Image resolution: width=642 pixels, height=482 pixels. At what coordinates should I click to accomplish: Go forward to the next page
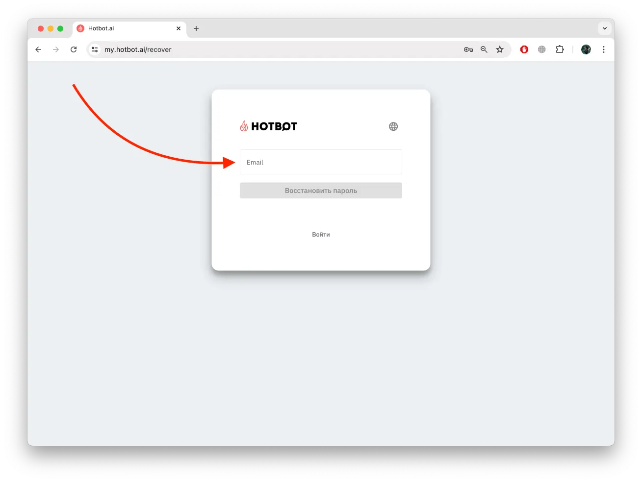click(56, 49)
